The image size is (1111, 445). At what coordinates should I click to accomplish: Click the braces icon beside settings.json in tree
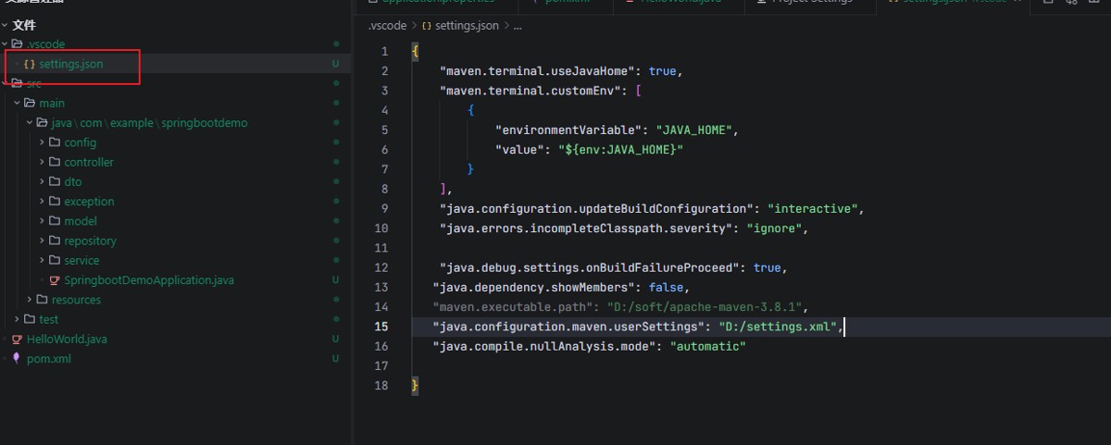pyautogui.click(x=30, y=64)
